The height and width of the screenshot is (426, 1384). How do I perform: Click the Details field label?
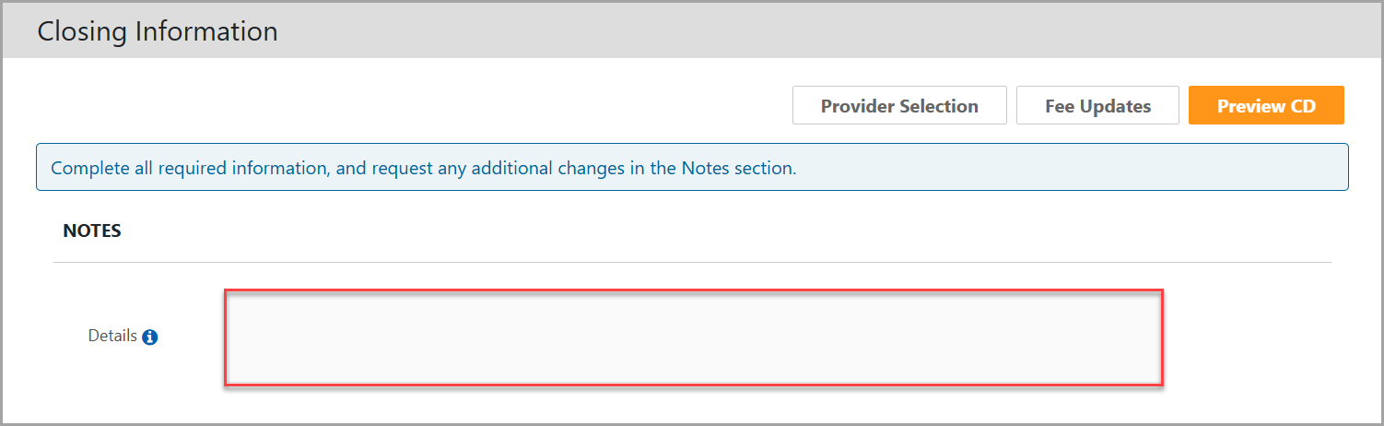tap(112, 337)
